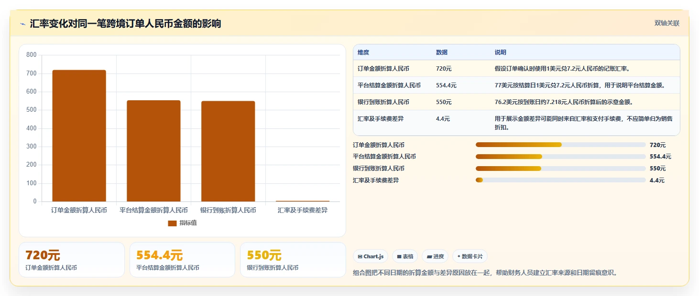The width and height of the screenshot is (699, 296).
Task: Click the 平台结算金额折算人民币 bar in chart
Action: click(153, 151)
